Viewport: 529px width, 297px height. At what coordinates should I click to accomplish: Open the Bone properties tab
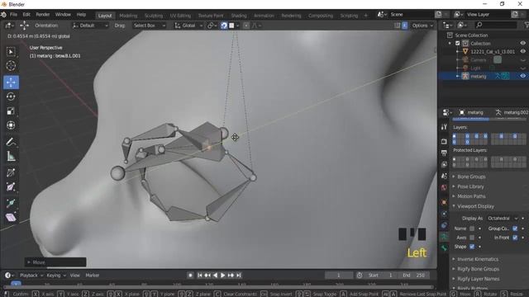pyautogui.click(x=444, y=248)
